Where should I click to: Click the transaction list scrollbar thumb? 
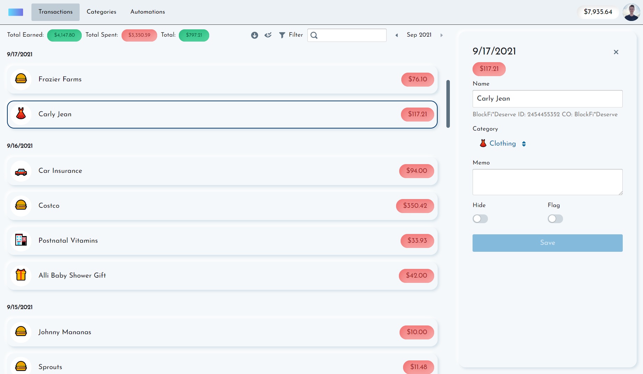pyautogui.click(x=448, y=104)
